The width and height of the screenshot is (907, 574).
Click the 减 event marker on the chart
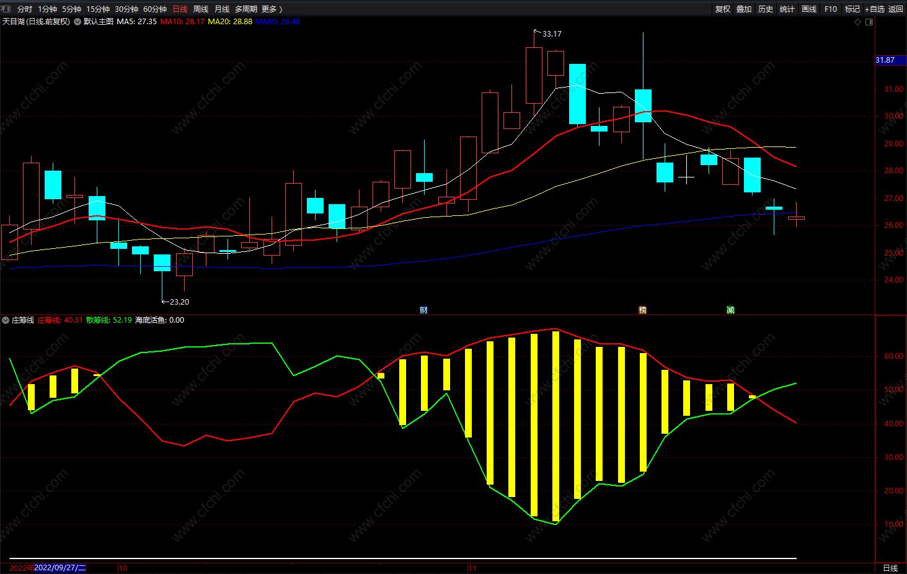[x=731, y=310]
